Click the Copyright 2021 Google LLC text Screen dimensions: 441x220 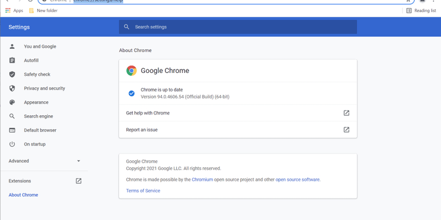173,168
